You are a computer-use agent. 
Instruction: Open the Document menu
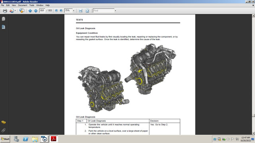[23, 5]
